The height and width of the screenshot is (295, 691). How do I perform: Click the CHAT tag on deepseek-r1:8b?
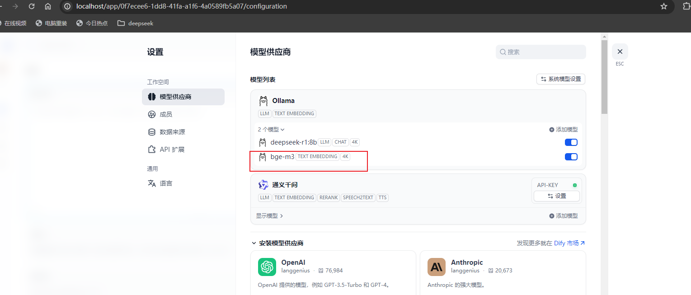[341, 142]
